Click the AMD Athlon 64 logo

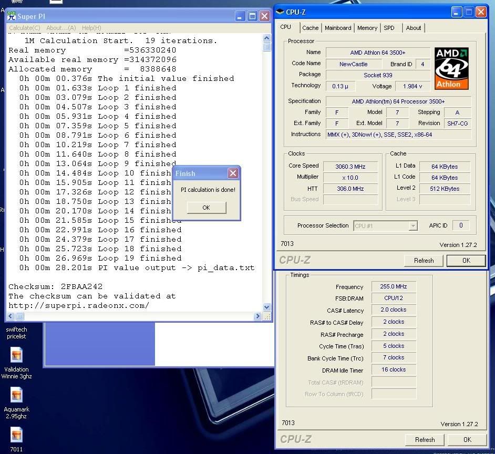pyautogui.click(x=451, y=68)
